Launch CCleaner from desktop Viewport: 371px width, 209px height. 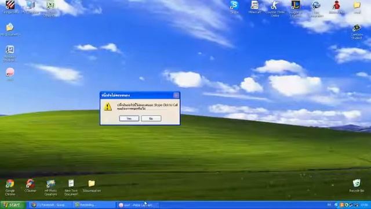30,186
